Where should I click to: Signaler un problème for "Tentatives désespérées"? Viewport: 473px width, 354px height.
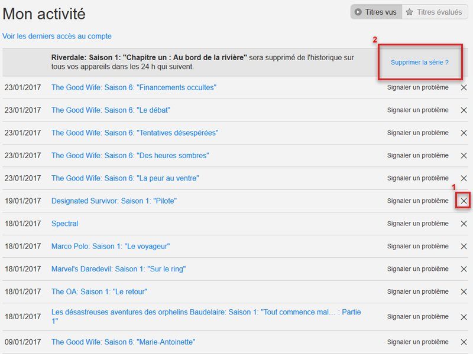418,133
